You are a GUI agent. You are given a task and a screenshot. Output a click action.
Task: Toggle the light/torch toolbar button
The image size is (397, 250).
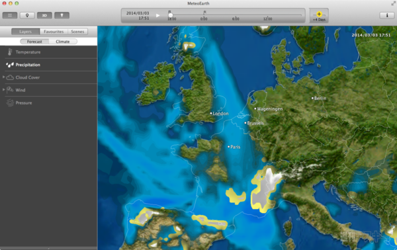[x=62, y=15]
